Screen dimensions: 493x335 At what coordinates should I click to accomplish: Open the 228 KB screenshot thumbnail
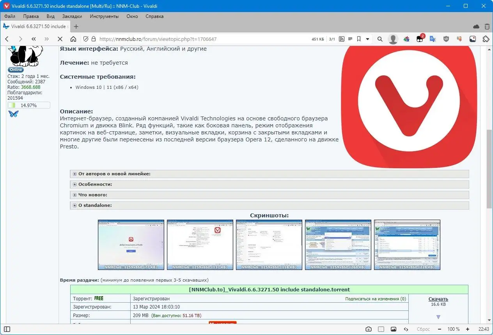(407, 245)
